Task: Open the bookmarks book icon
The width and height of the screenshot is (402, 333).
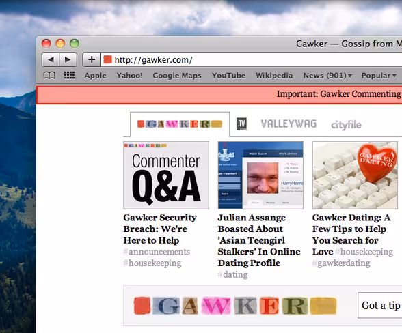Action: 49,76
